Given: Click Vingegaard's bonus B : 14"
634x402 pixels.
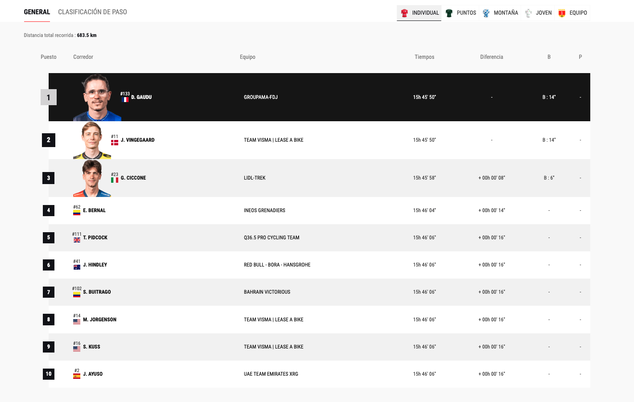Looking at the screenshot, I should click(549, 140).
